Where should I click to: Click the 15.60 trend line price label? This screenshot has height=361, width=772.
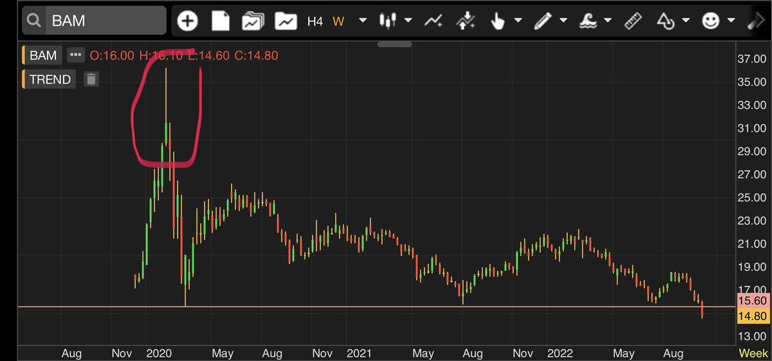753,301
